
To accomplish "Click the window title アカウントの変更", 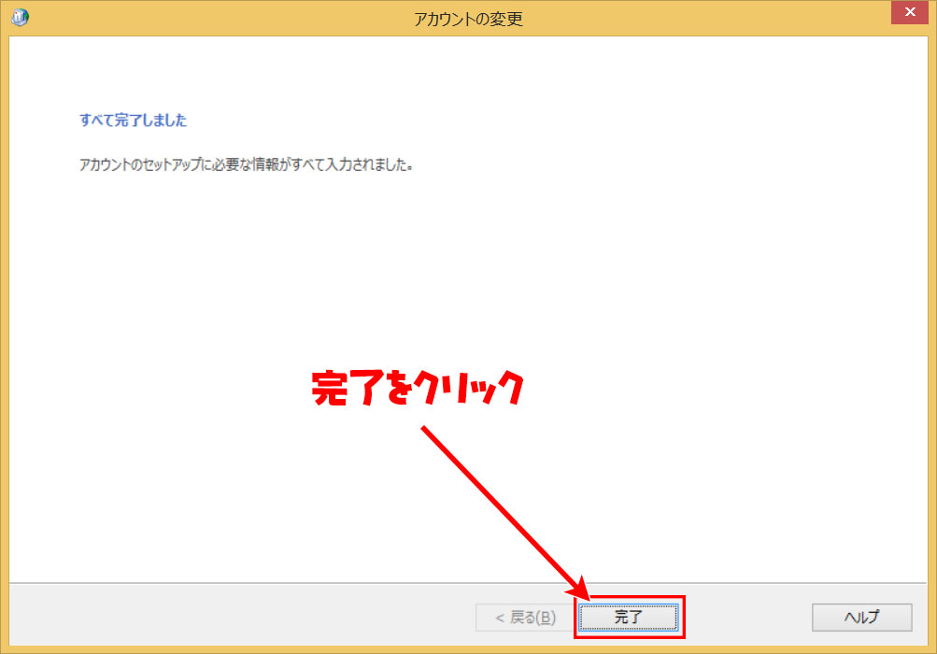I will pyautogui.click(x=469, y=19).
